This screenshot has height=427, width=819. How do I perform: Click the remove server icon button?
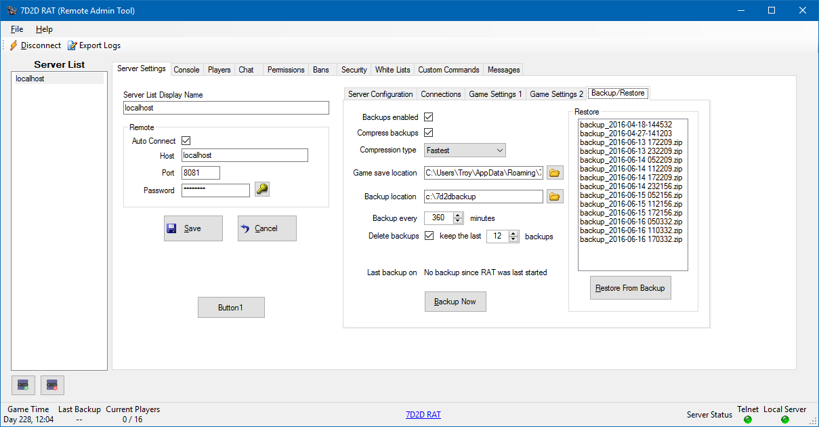52,385
